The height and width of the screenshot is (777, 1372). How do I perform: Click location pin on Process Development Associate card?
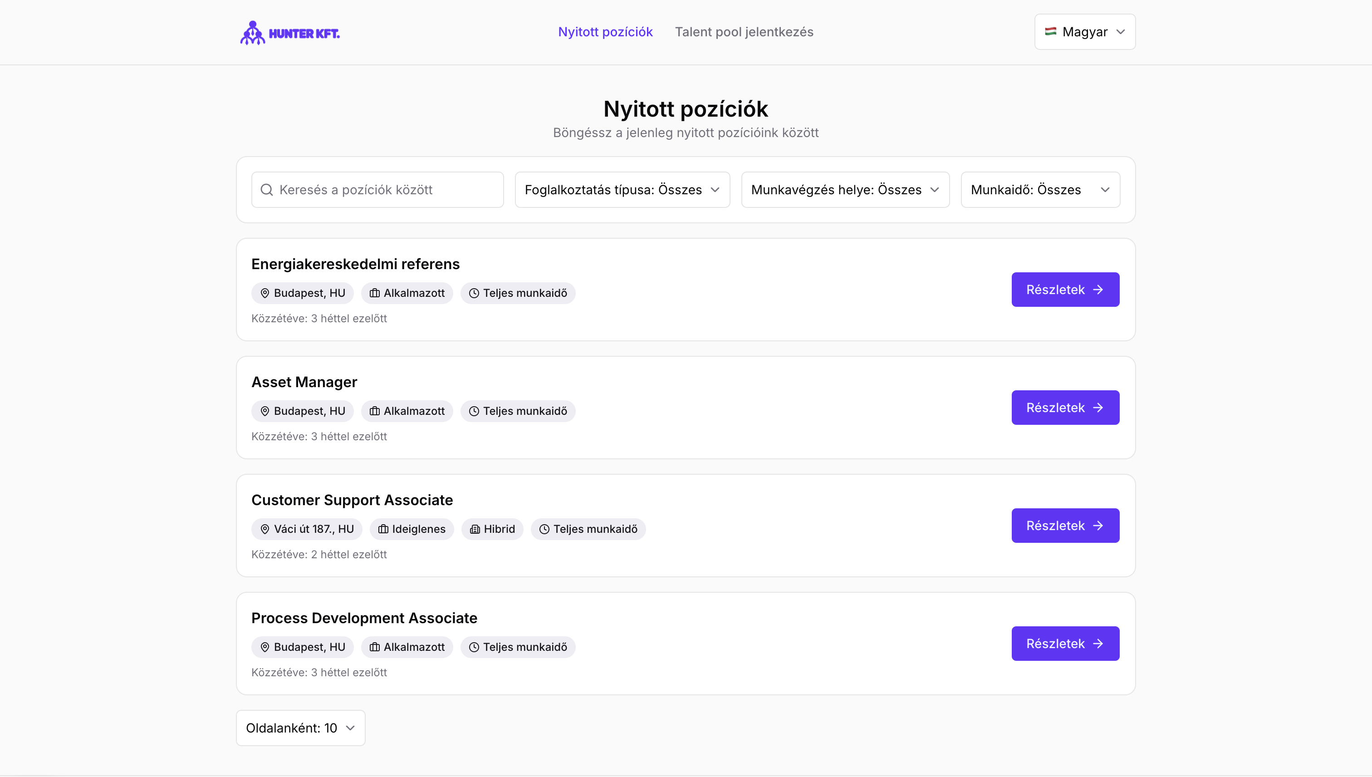(x=265, y=647)
